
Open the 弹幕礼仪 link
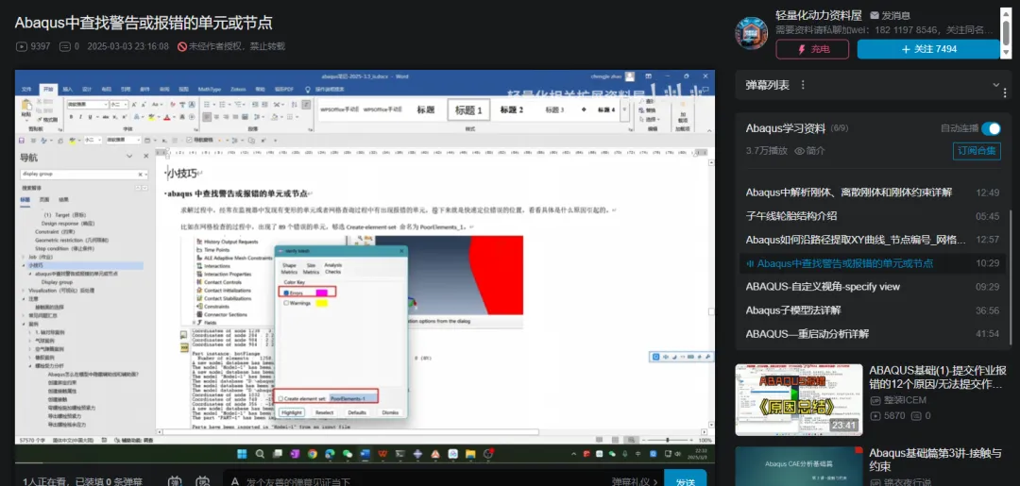[x=635, y=481]
